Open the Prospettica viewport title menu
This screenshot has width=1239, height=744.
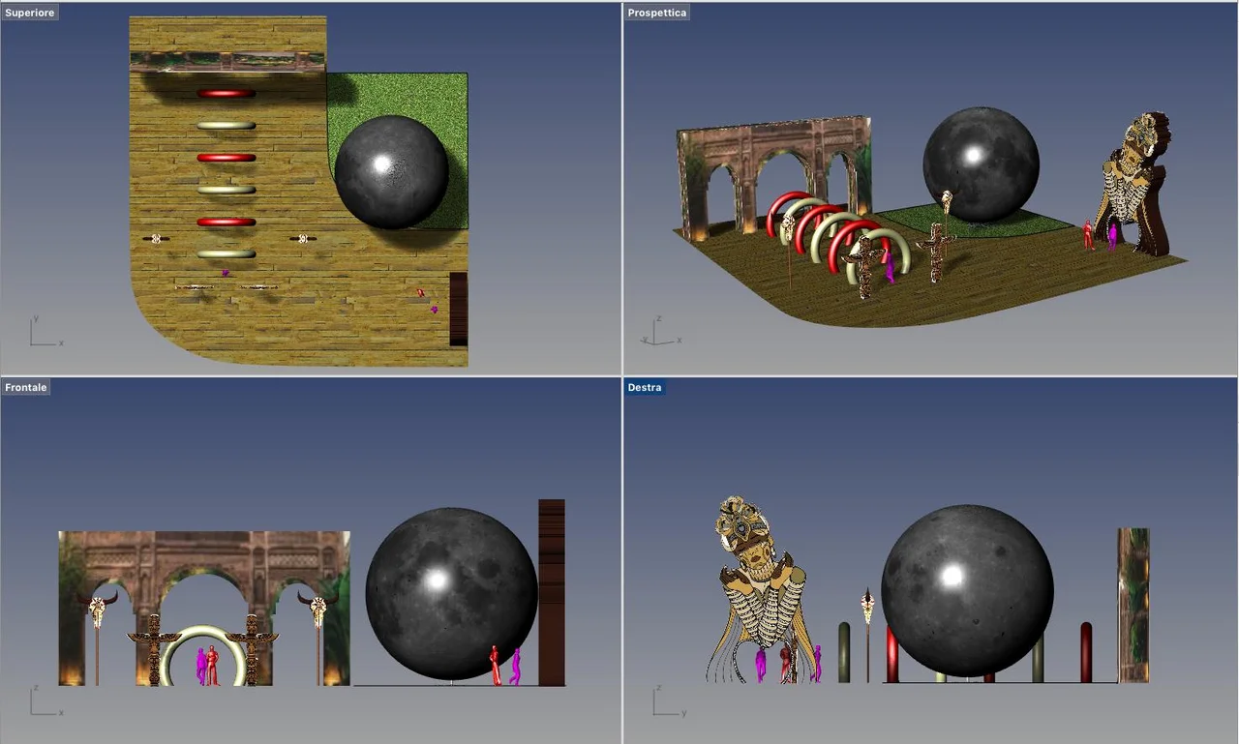(657, 13)
